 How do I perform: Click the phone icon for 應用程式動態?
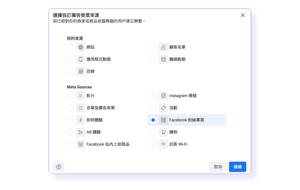point(81,59)
